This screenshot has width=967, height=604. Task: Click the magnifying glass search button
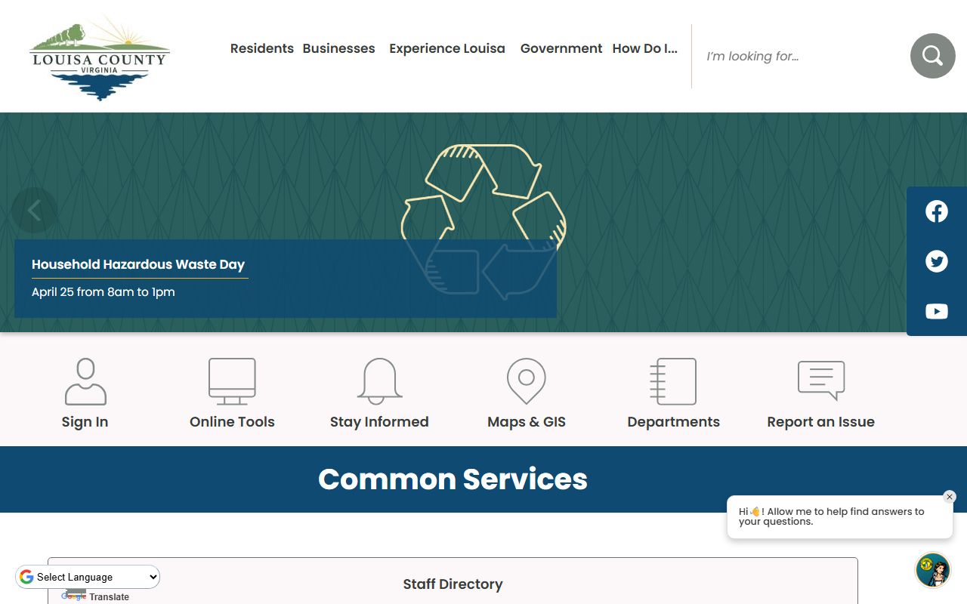point(932,56)
